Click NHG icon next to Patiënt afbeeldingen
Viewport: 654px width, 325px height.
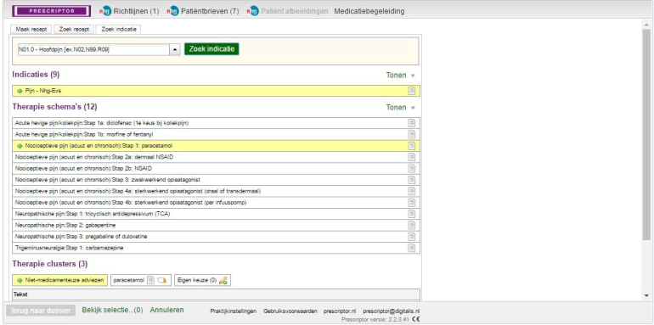pos(252,11)
